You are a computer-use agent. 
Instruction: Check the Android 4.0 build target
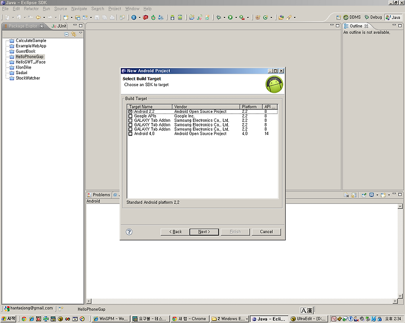coord(130,134)
